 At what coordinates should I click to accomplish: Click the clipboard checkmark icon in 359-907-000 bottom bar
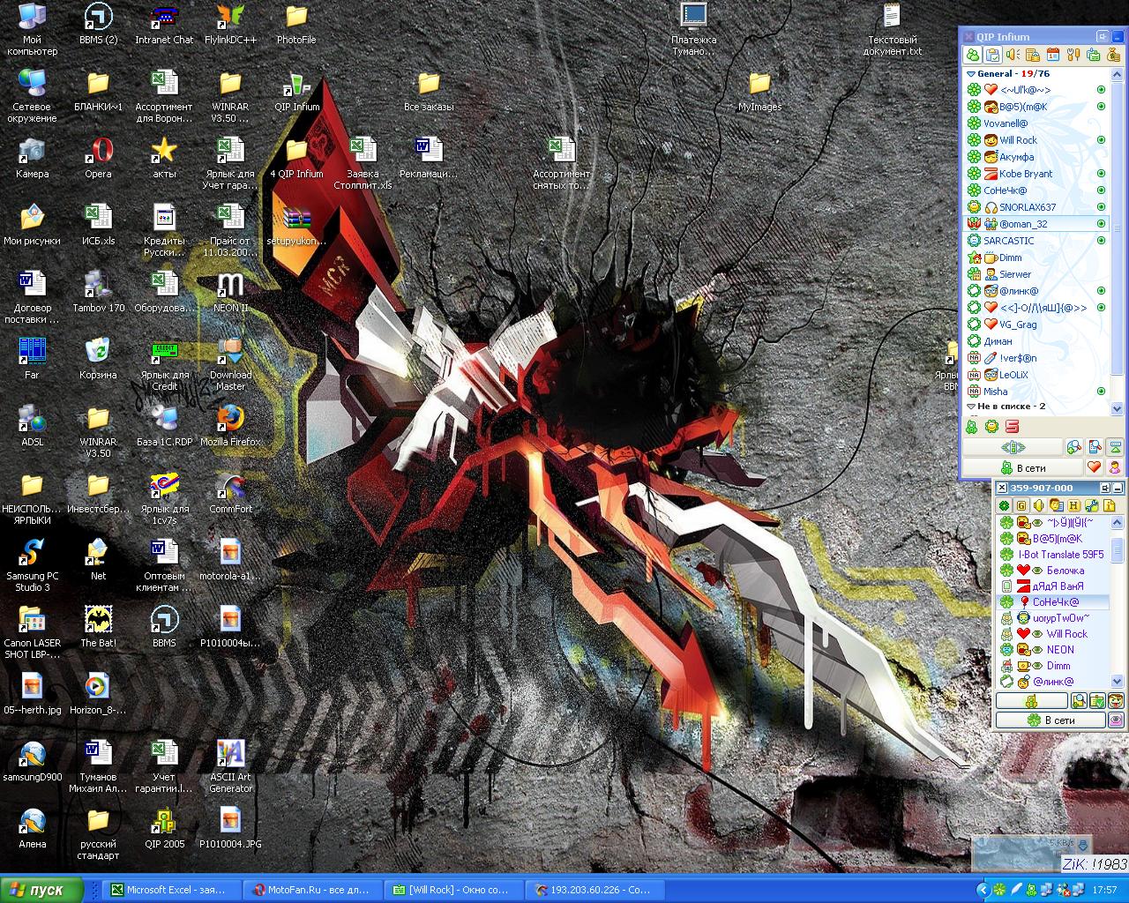[x=1097, y=701]
